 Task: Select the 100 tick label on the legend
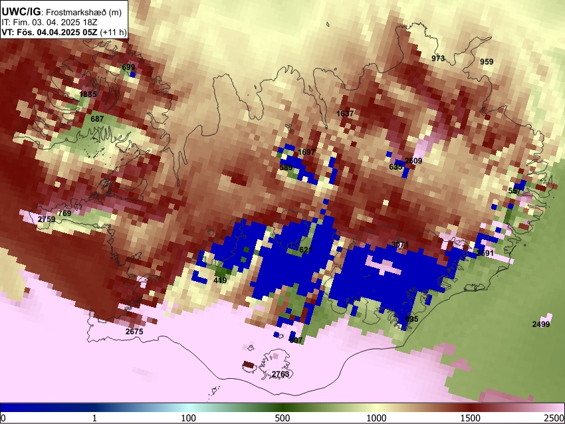coord(189,418)
